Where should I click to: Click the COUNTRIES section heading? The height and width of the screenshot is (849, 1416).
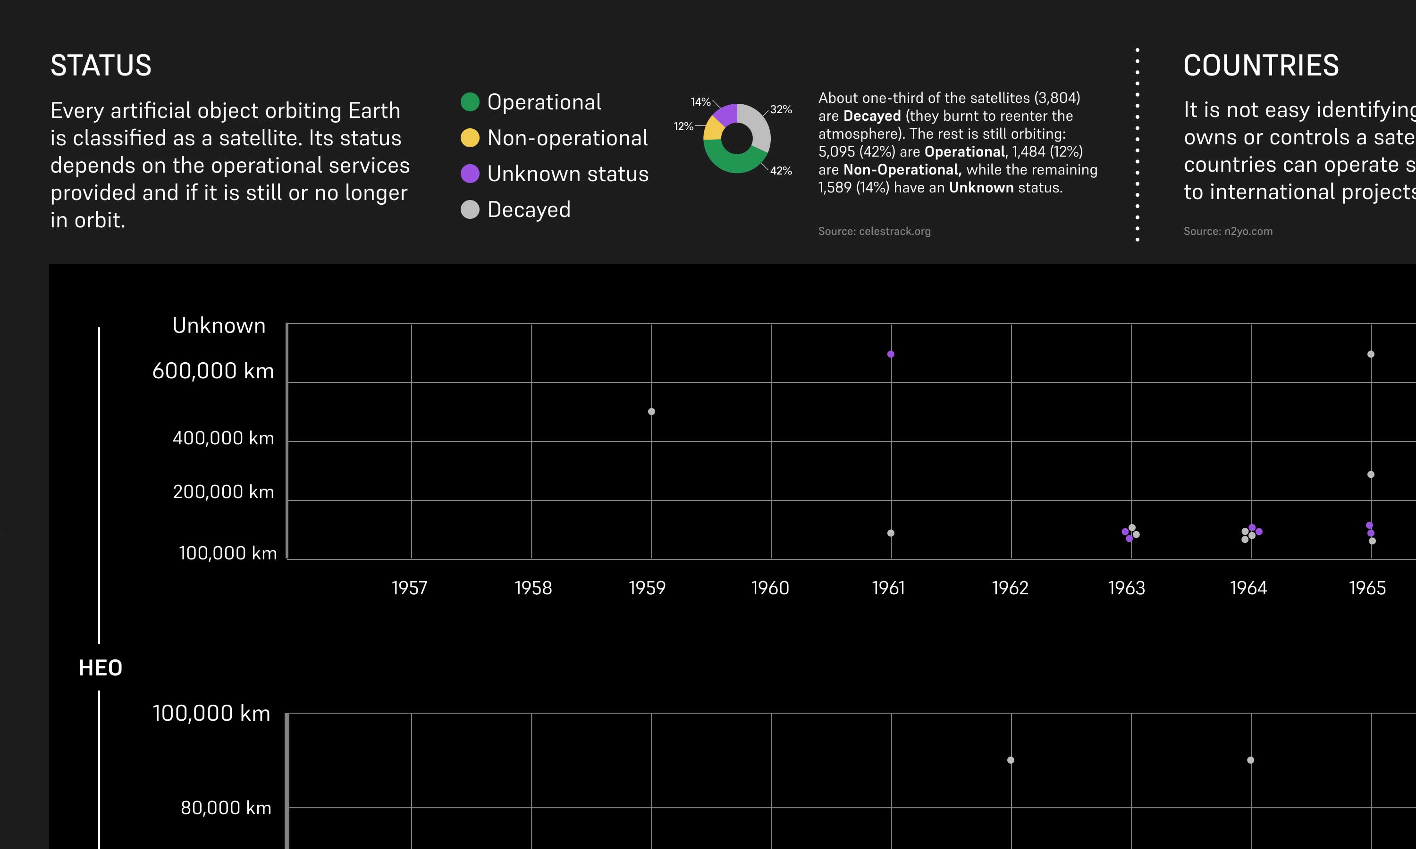[1261, 65]
